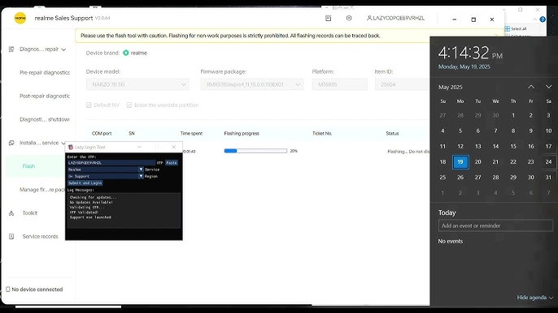Open Diagnostic shutdown item

coord(45,119)
